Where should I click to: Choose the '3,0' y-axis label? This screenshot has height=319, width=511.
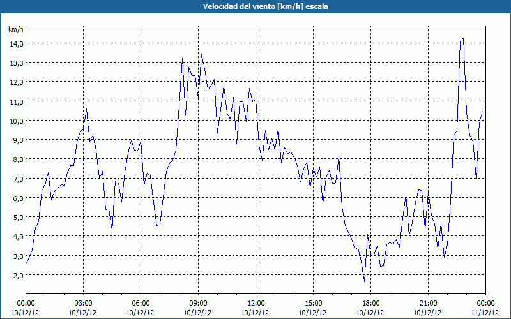pos(19,256)
